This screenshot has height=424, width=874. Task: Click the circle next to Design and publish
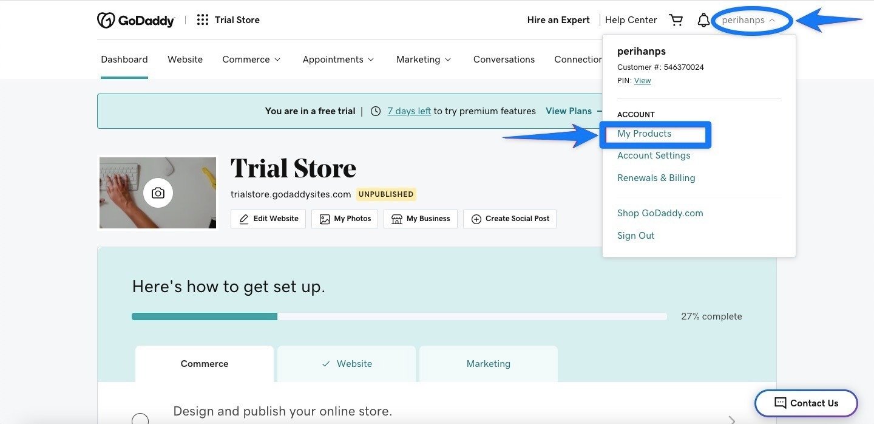[140, 419]
